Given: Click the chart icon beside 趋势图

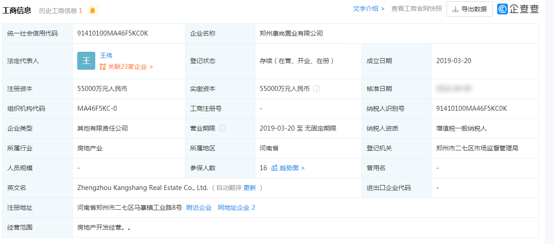Looking at the screenshot, I should 274,168.
